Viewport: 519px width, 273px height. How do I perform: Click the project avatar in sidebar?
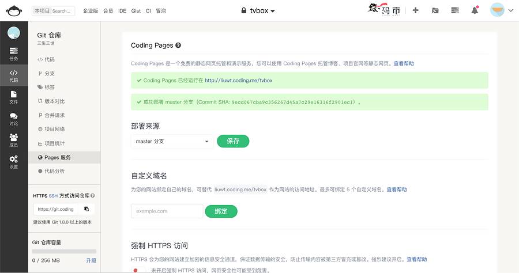pyautogui.click(x=14, y=33)
